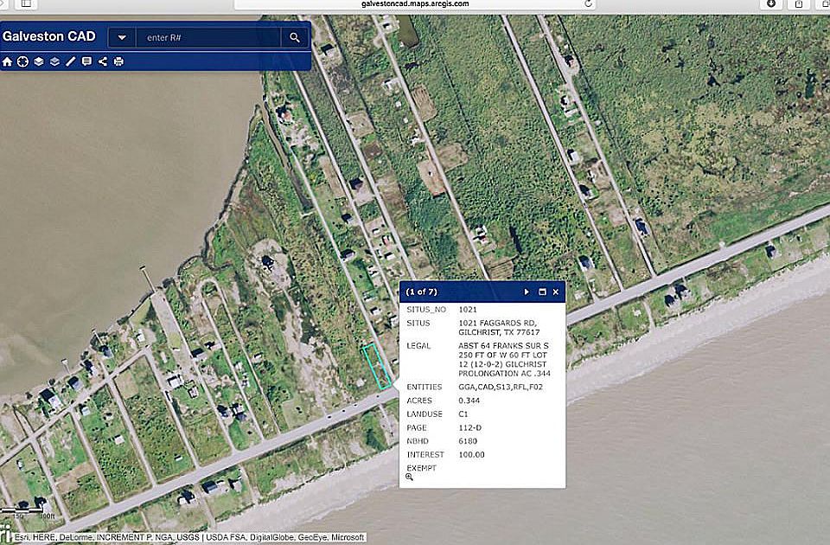Click the Share map icon

103,61
